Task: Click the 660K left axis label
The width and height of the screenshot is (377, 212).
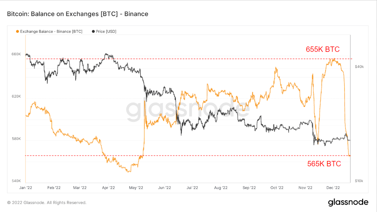Action: pyautogui.click(x=16, y=54)
